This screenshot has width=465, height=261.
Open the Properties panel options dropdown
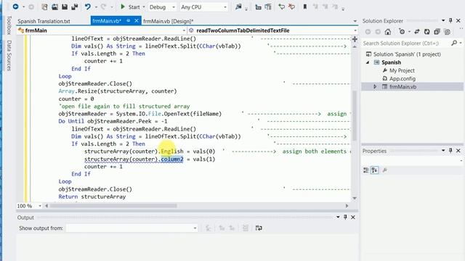443,151
